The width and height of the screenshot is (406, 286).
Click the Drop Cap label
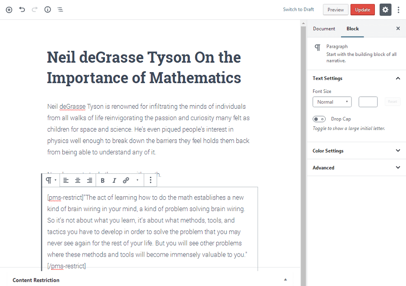pos(341,119)
